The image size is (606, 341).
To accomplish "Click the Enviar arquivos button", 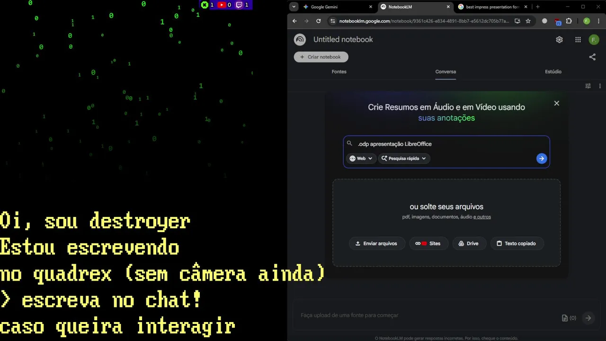I will tap(376, 243).
